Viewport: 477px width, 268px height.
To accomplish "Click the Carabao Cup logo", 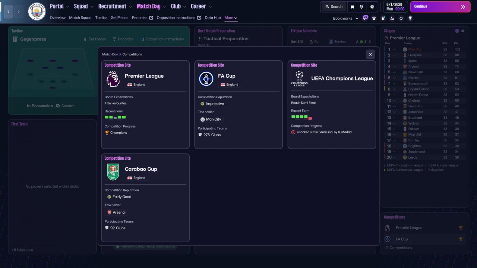I will (x=113, y=172).
